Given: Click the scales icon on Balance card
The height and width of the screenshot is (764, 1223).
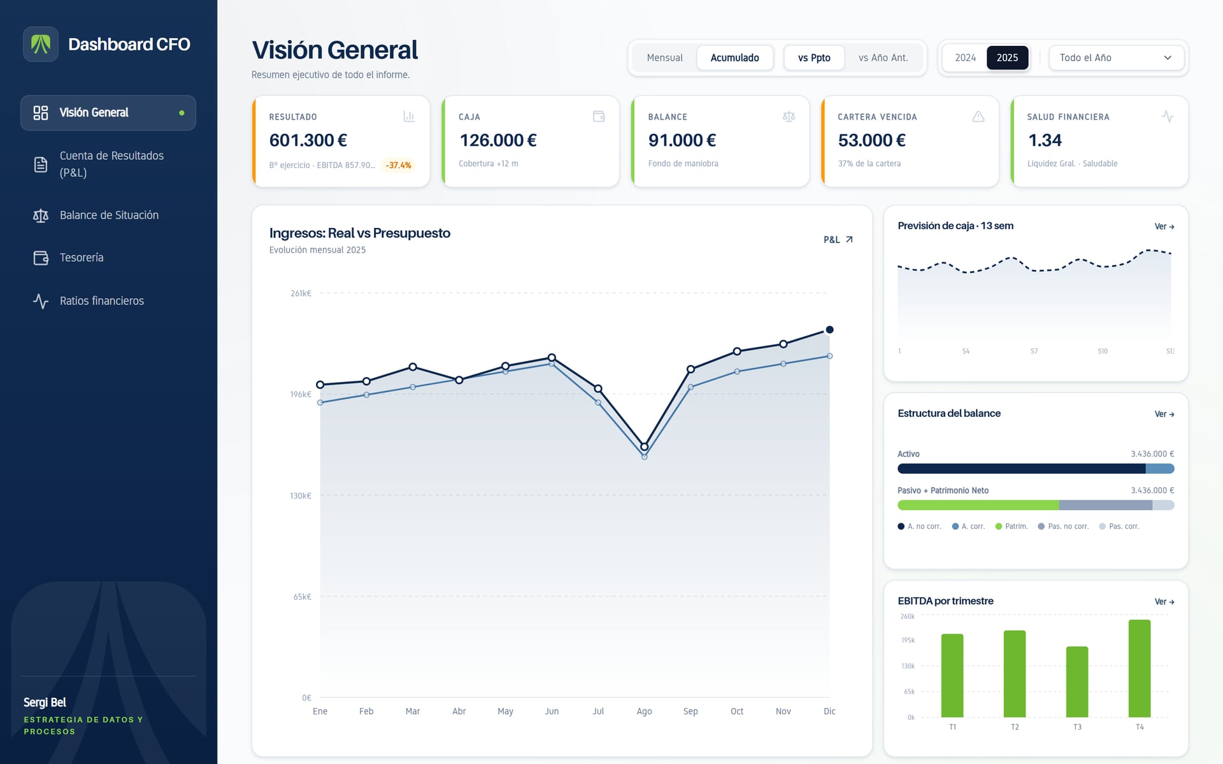Looking at the screenshot, I should click(789, 117).
